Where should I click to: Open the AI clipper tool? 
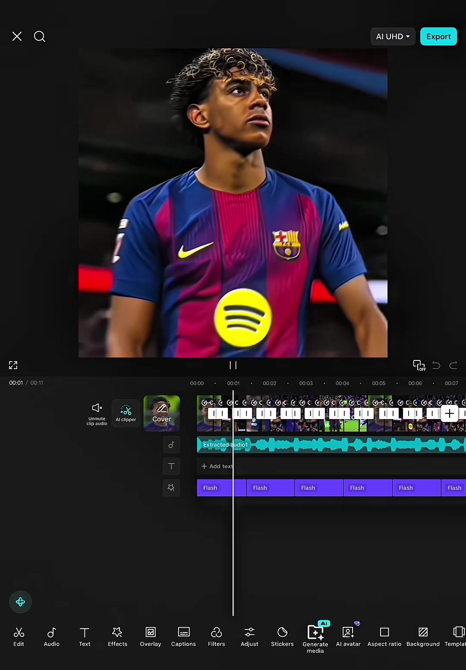[x=126, y=413]
